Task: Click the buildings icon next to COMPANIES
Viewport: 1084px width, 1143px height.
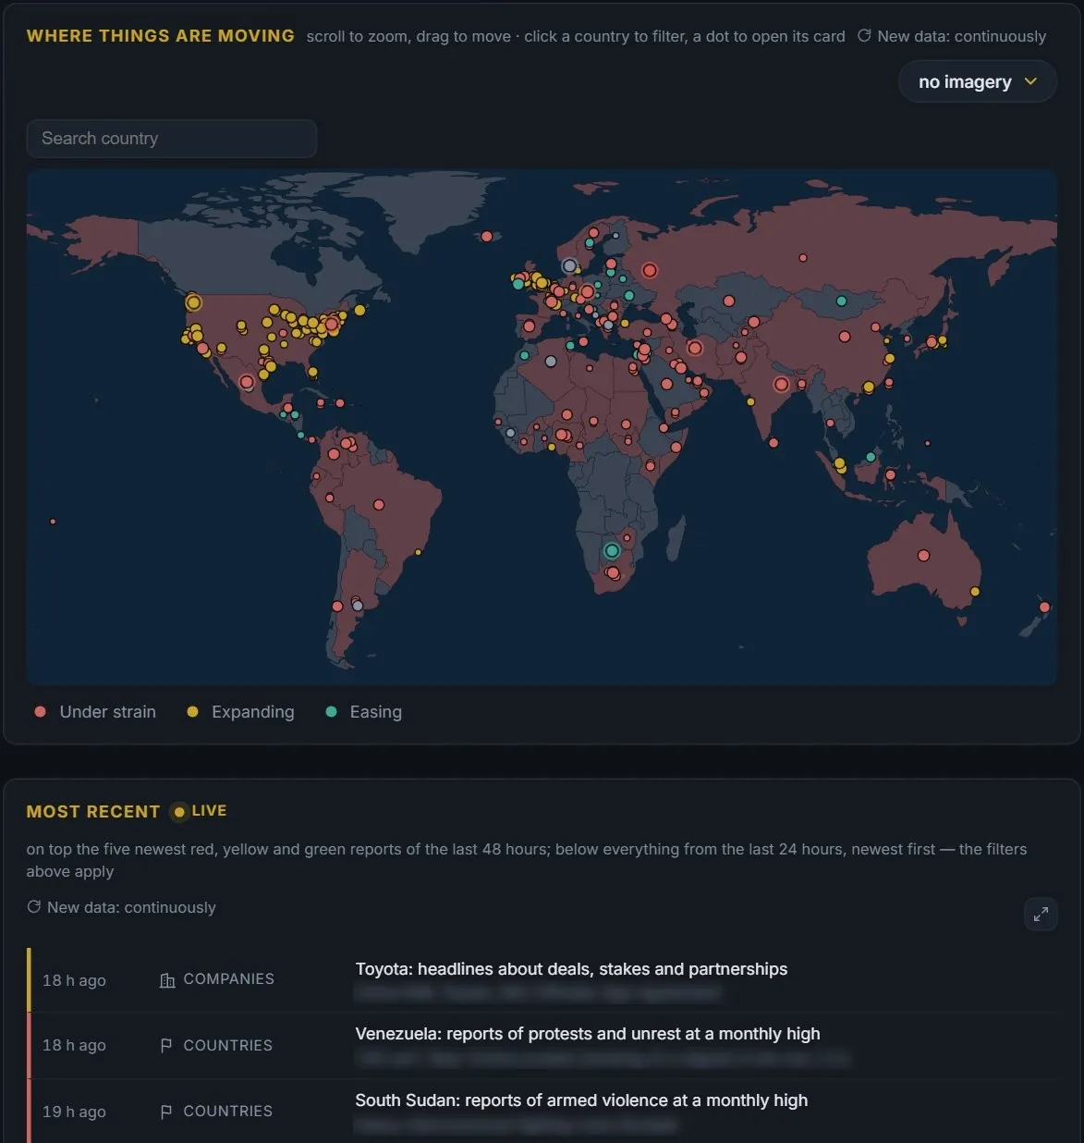Action: tap(167, 980)
